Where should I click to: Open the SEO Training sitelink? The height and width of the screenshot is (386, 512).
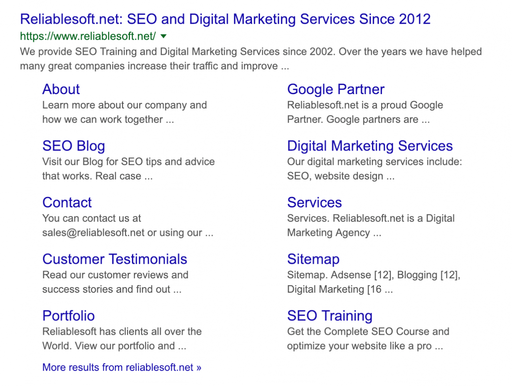click(330, 316)
